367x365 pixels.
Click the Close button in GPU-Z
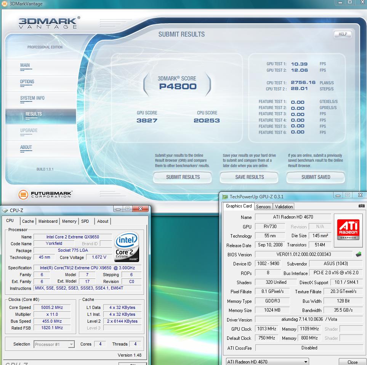pyautogui.click(x=352, y=362)
